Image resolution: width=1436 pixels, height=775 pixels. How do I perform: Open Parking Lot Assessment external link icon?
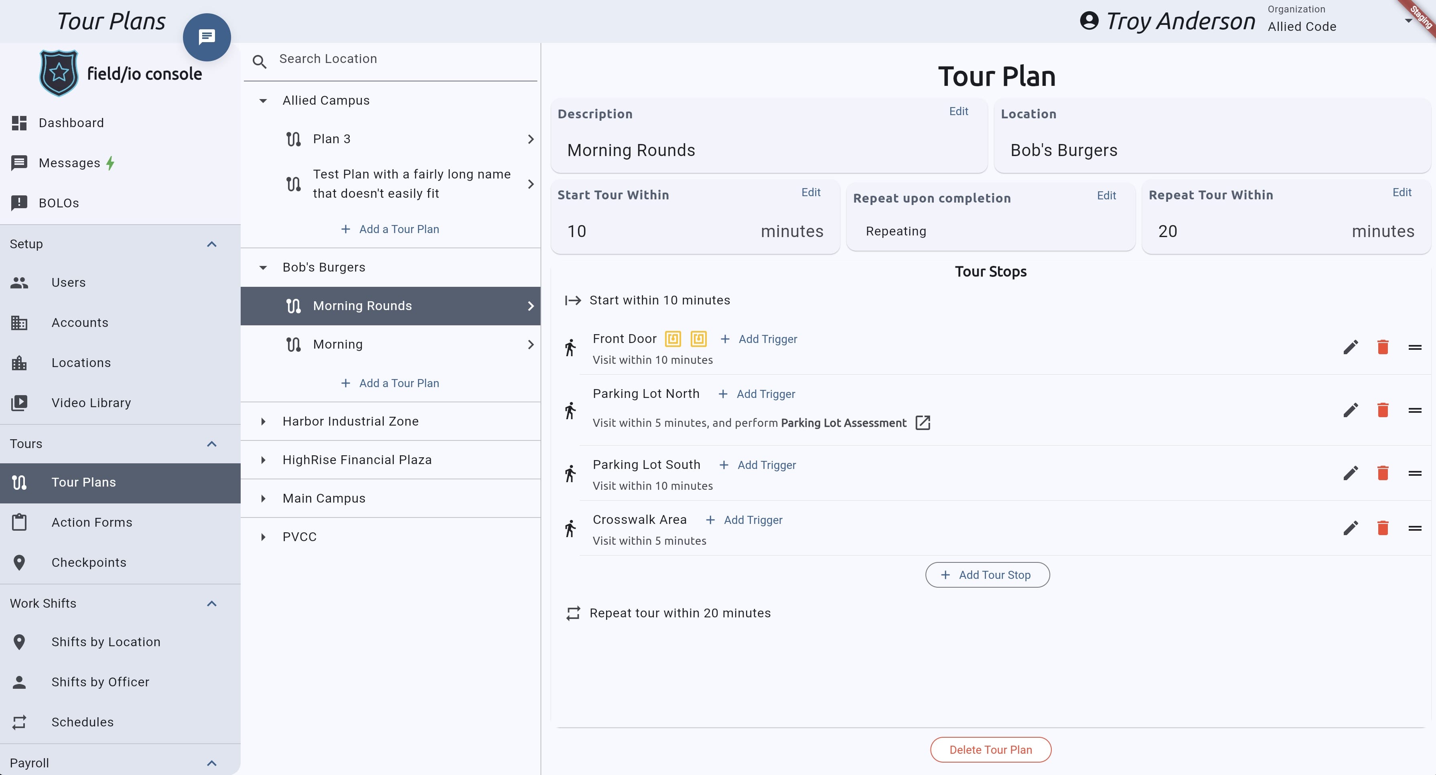(x=923, y=423)
